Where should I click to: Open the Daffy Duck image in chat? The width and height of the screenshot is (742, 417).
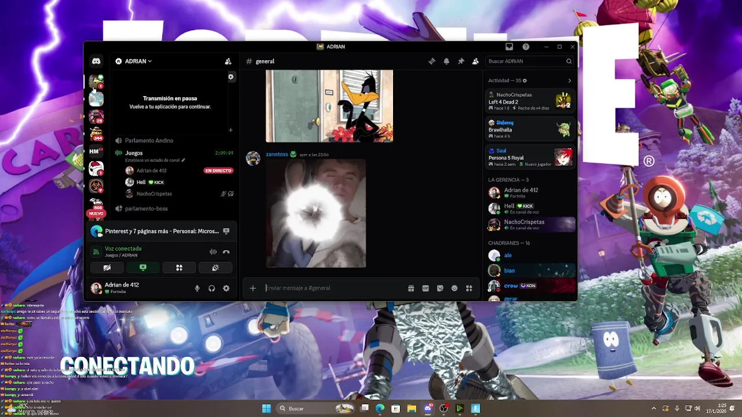point(329,106)
